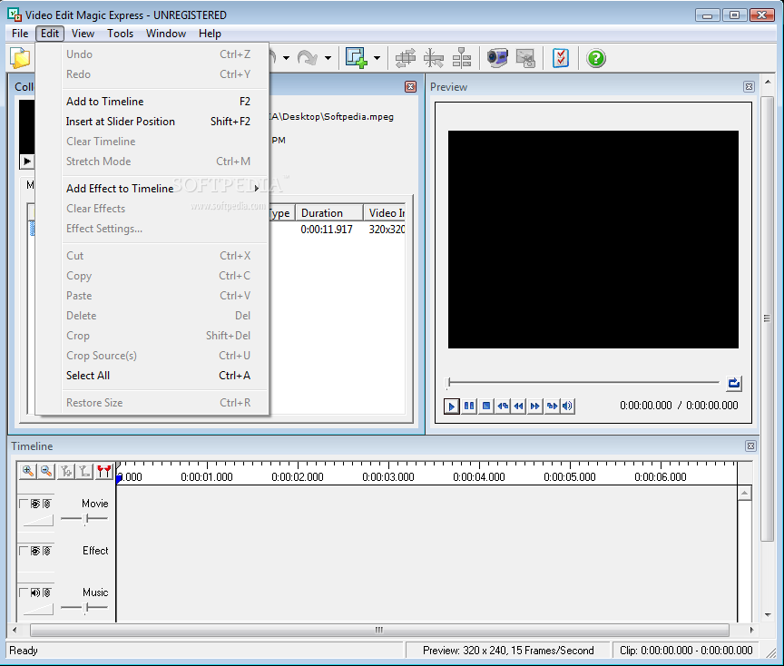Pause the preview playback

(469, 406)
